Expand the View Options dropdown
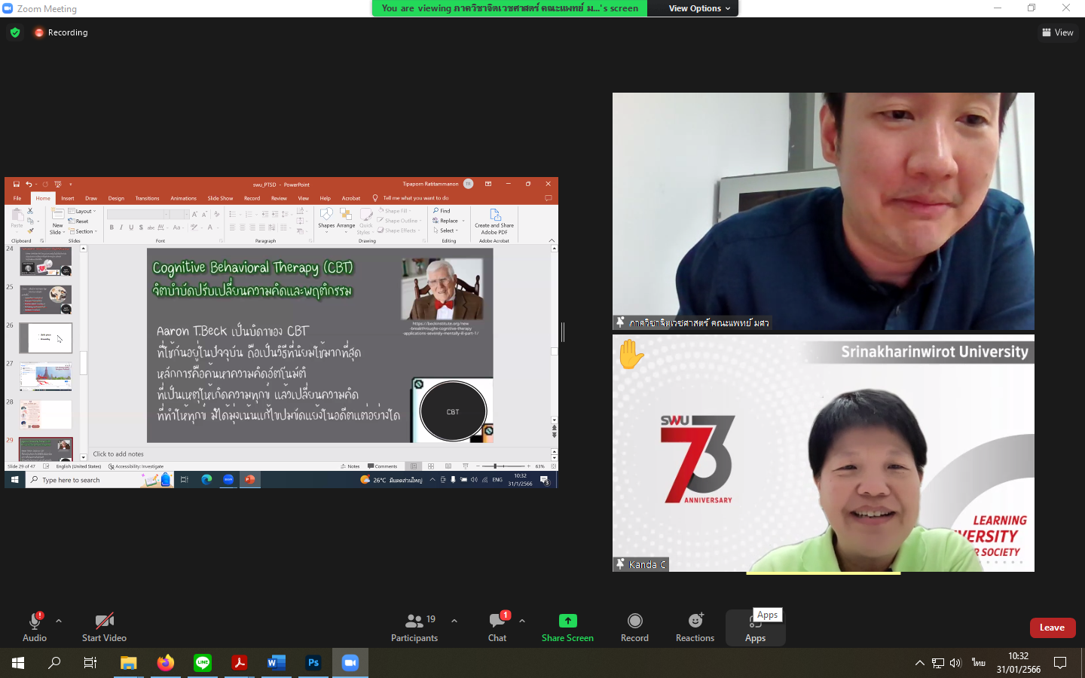 [x=699, y=8]
